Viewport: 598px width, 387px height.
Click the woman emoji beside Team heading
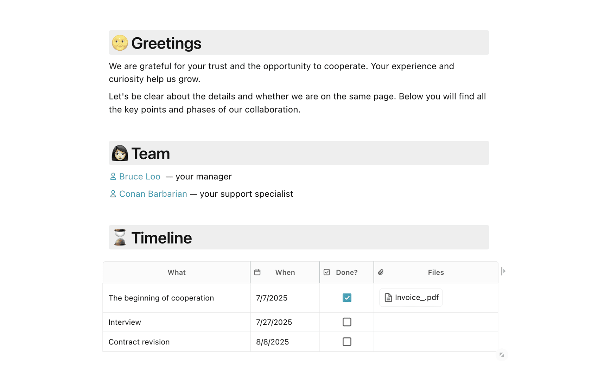(120, 153)
